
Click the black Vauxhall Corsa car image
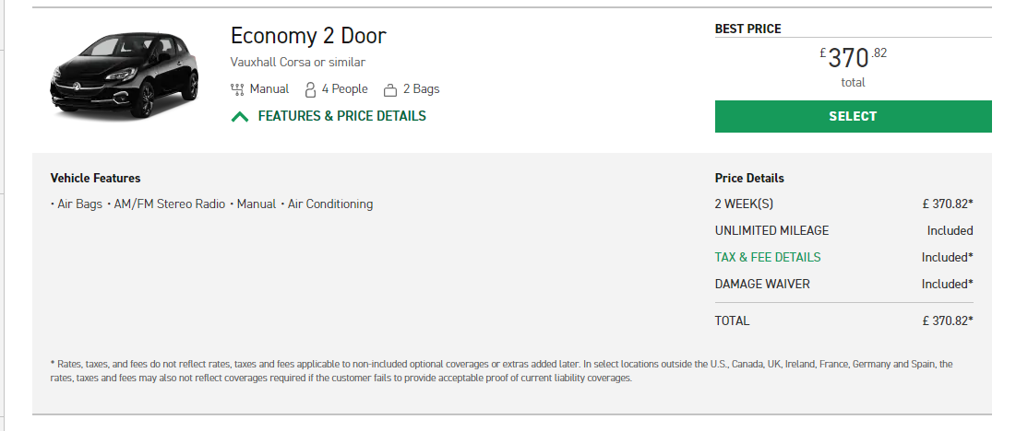pyautogui.click(x=125, y=76)
